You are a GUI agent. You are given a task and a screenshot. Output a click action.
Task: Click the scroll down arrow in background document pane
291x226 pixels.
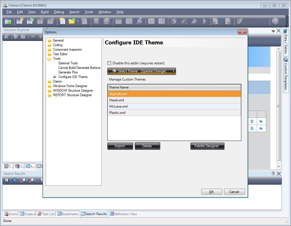(279, 167)
